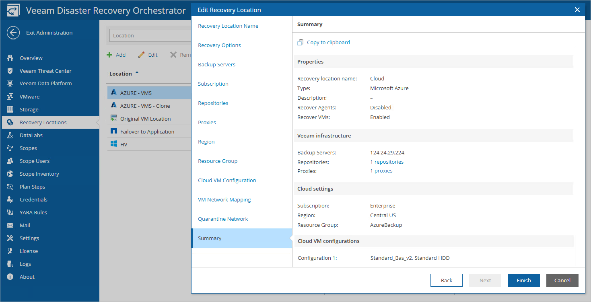Click the Copy to clipboard icon
This screenshot has height=302, width=591.
pos(300,43)
